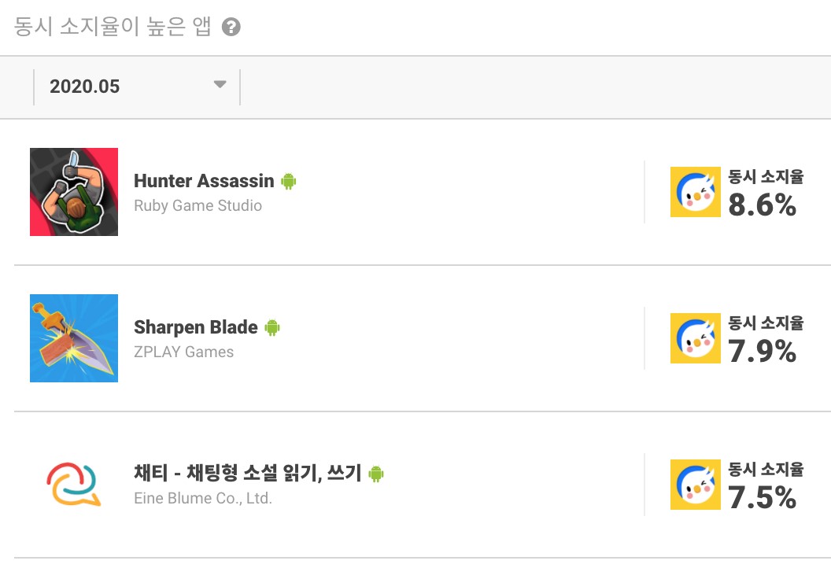Viewport: 831px width, 568px height.
Task: Click the help question mark icon
Action: 231,27
